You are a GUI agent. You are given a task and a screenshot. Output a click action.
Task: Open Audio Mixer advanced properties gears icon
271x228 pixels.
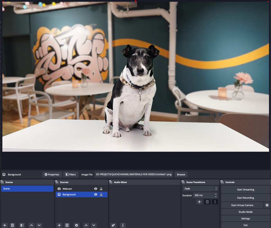tap(113, 225)
